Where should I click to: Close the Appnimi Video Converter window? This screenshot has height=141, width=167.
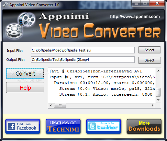click(157, 4)
